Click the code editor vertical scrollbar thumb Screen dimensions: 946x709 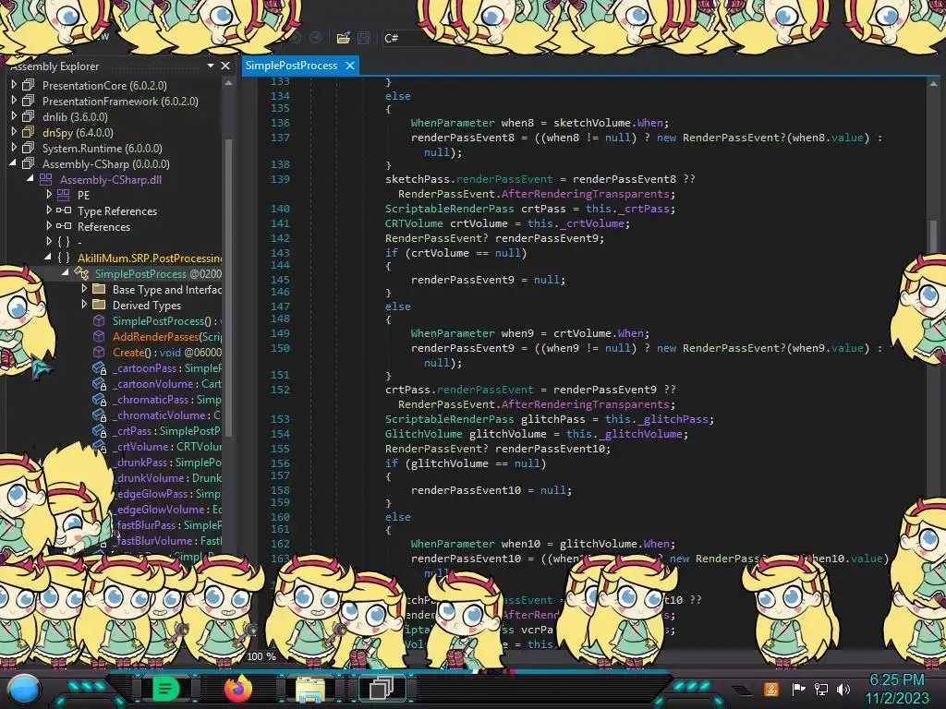933,236
